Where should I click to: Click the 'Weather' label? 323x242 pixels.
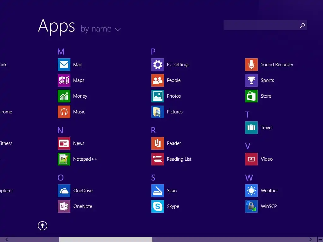pos(269,191)
